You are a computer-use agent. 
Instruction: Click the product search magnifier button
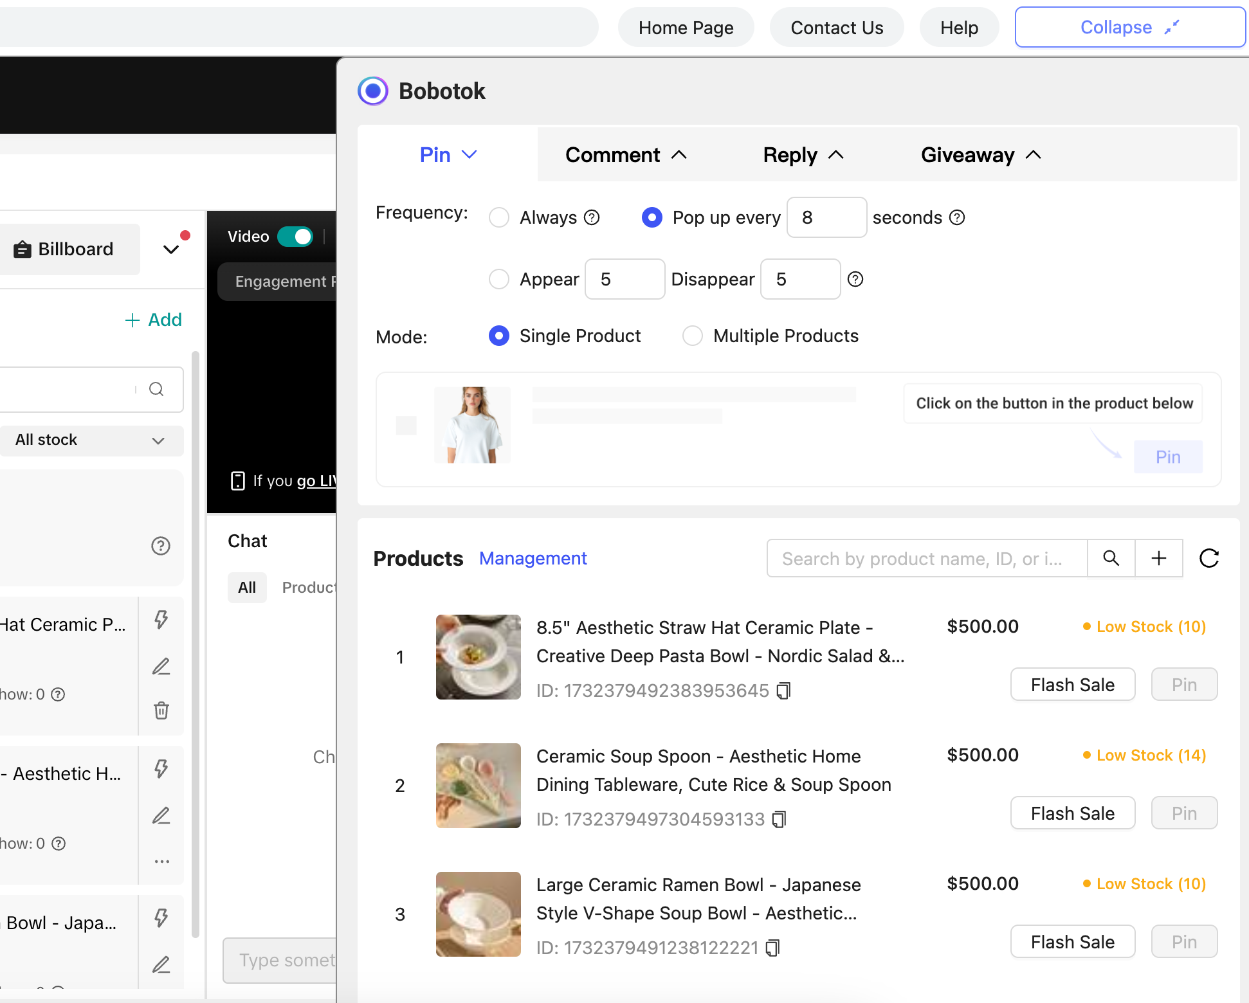coord(1111,558)
